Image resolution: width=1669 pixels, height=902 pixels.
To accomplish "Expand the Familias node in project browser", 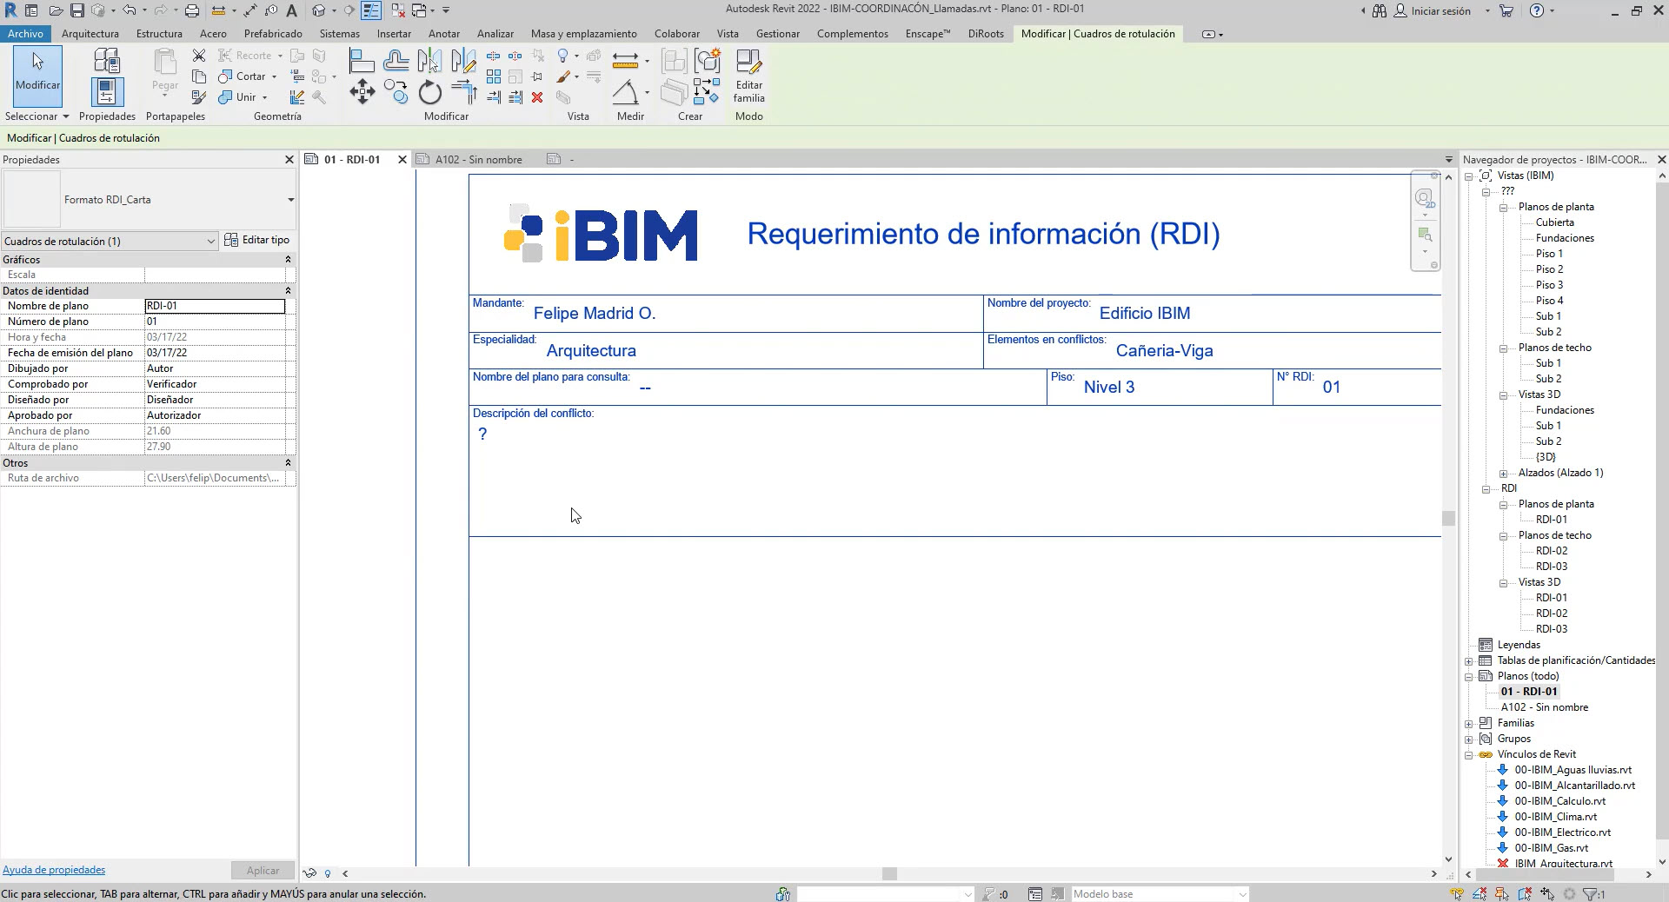I will (1469, 722).
